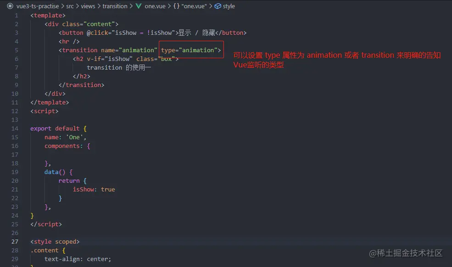Click the vue3-ts-practise breadcrumb
Screen dimensions: 452x267
(x=38, y=6)
